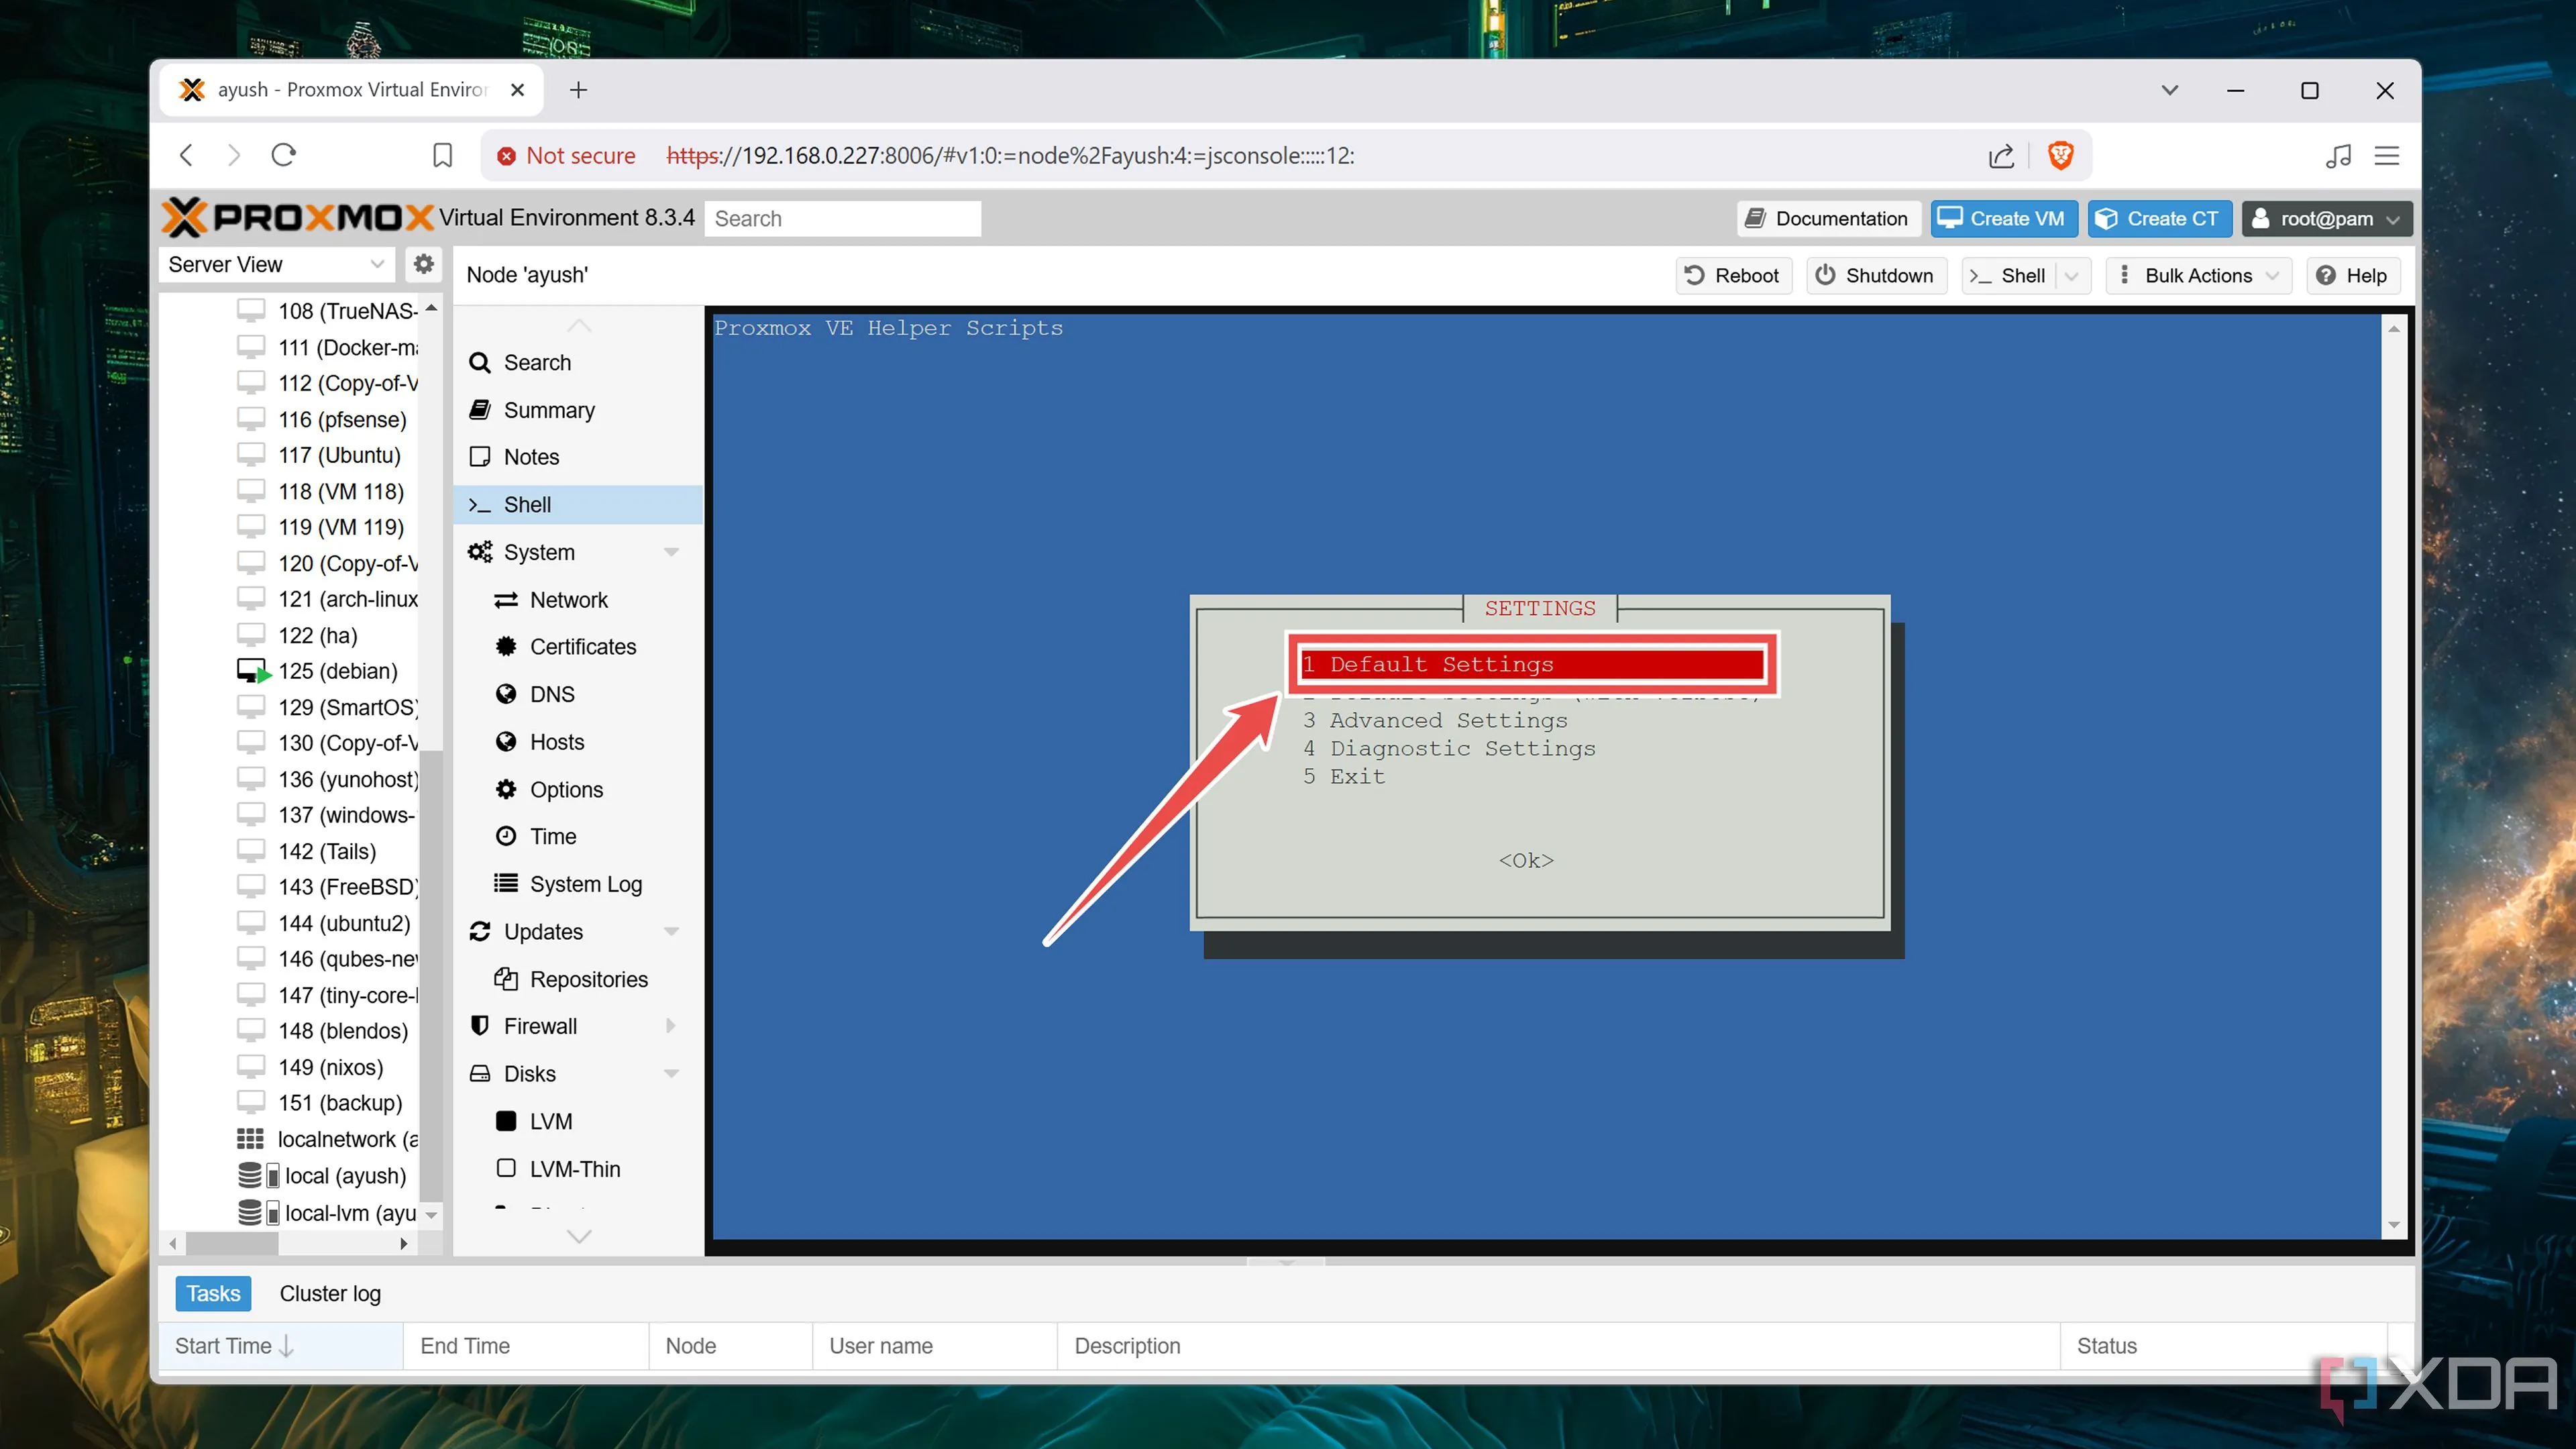Image resolution: width=2576 pixels, height=1449 pixels.
Task: Open the node Options page
Action: coord(566,790)
